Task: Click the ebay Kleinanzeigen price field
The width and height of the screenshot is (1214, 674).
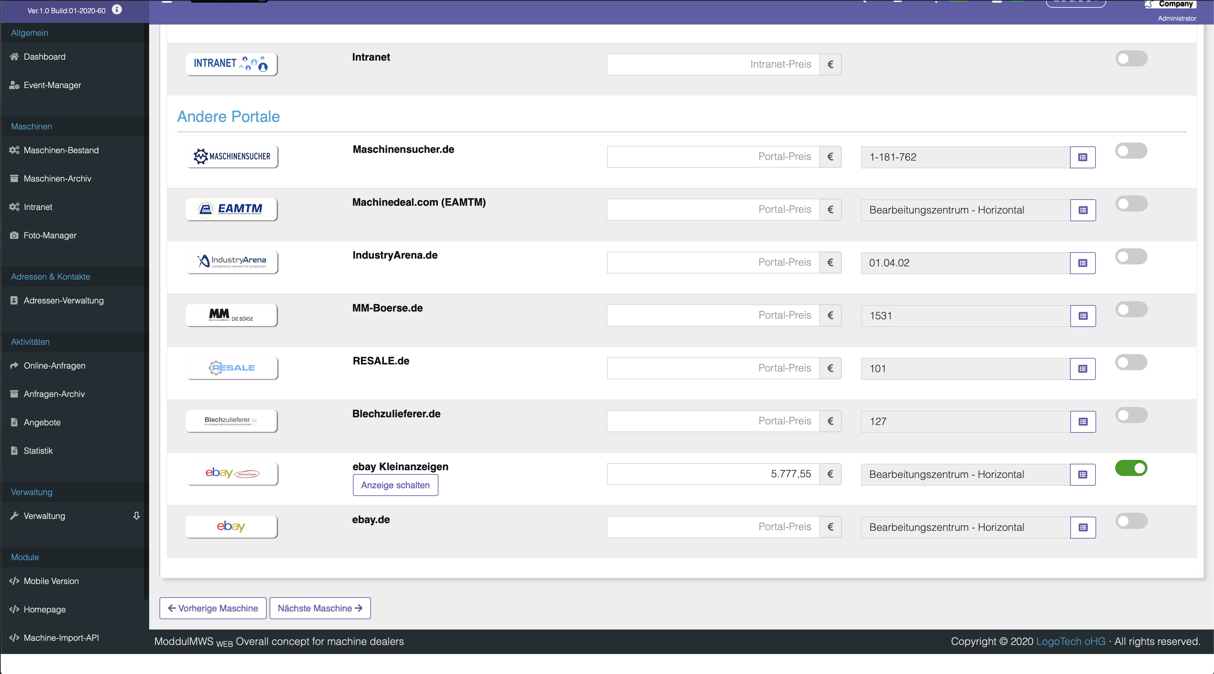Action: (713, 474)
